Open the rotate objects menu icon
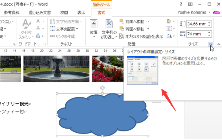 tap(171, 36)
